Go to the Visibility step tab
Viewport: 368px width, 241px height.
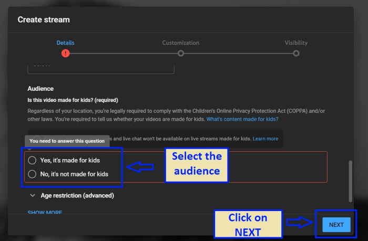pyautogui.click(x=296, y=43)
